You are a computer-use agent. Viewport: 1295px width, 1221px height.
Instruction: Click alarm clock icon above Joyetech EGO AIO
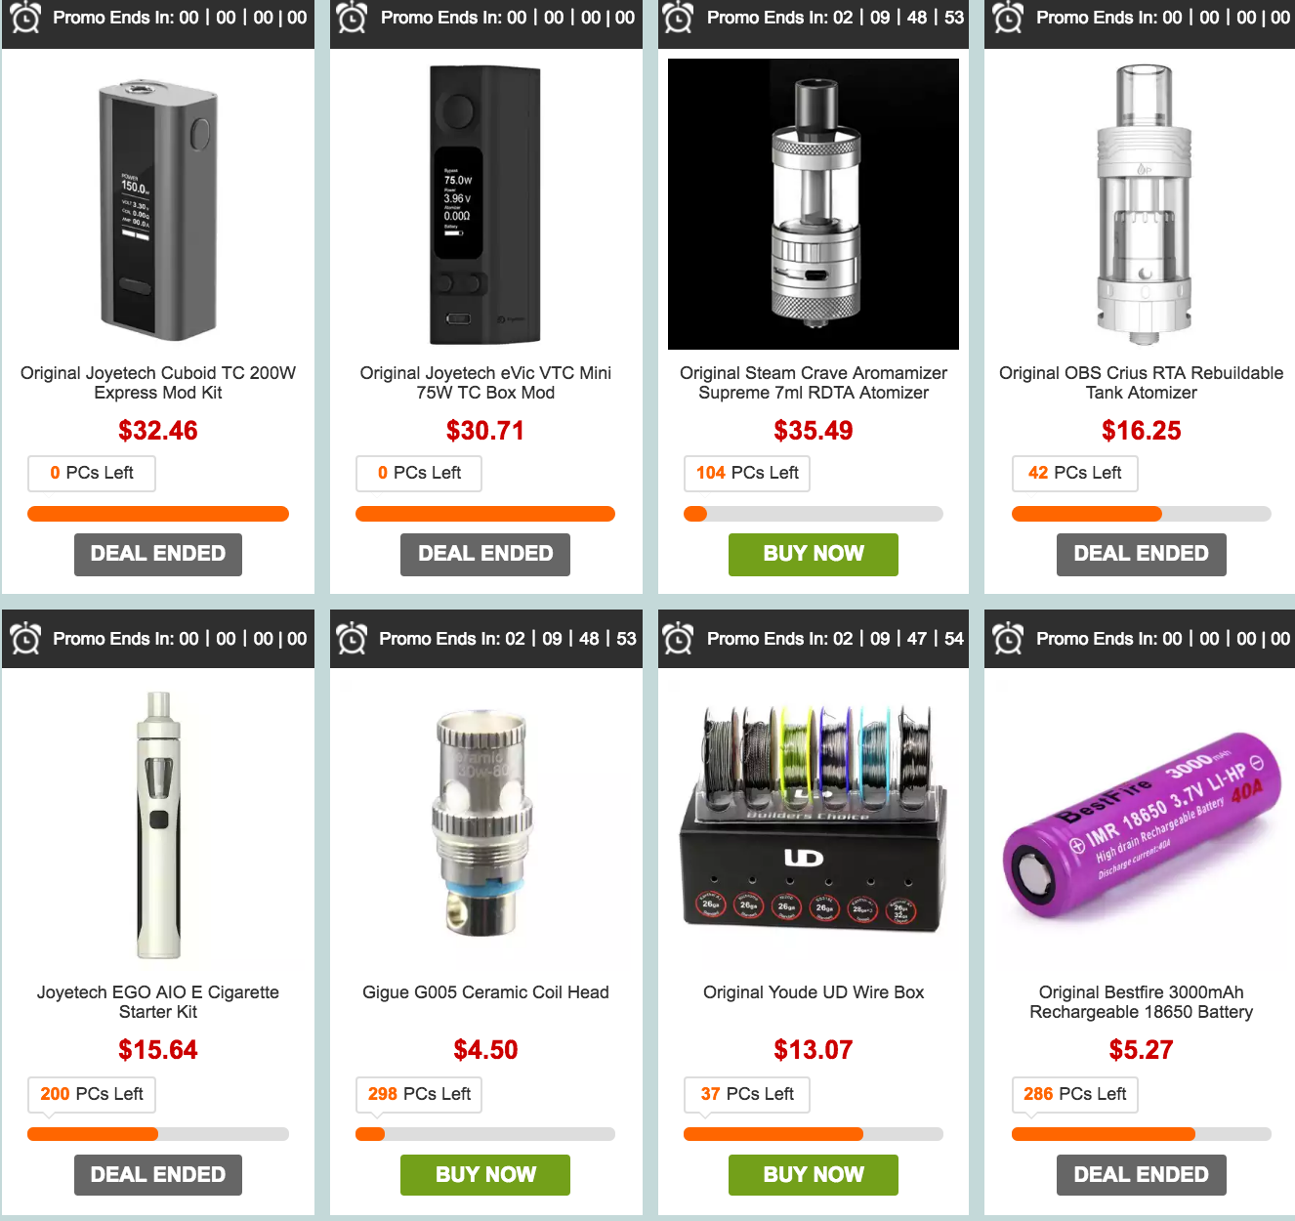click(x=25, y=639)
